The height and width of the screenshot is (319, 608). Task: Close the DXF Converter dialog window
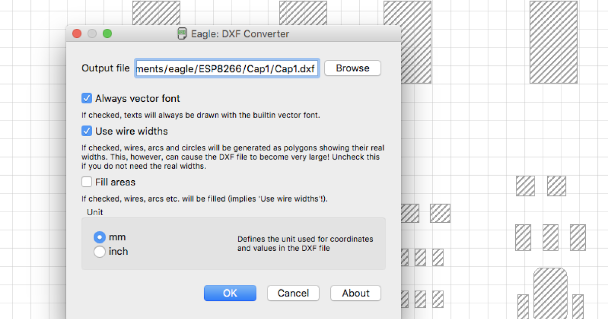click(x=77, y=34)
